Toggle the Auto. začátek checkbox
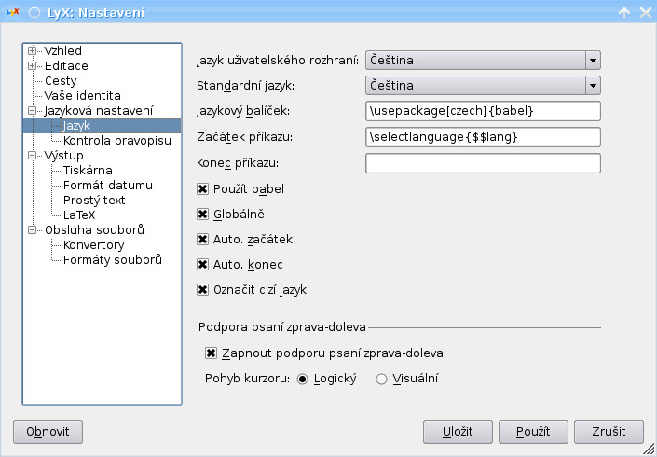The width and height of the screenshot is (657, 457). 202,240
